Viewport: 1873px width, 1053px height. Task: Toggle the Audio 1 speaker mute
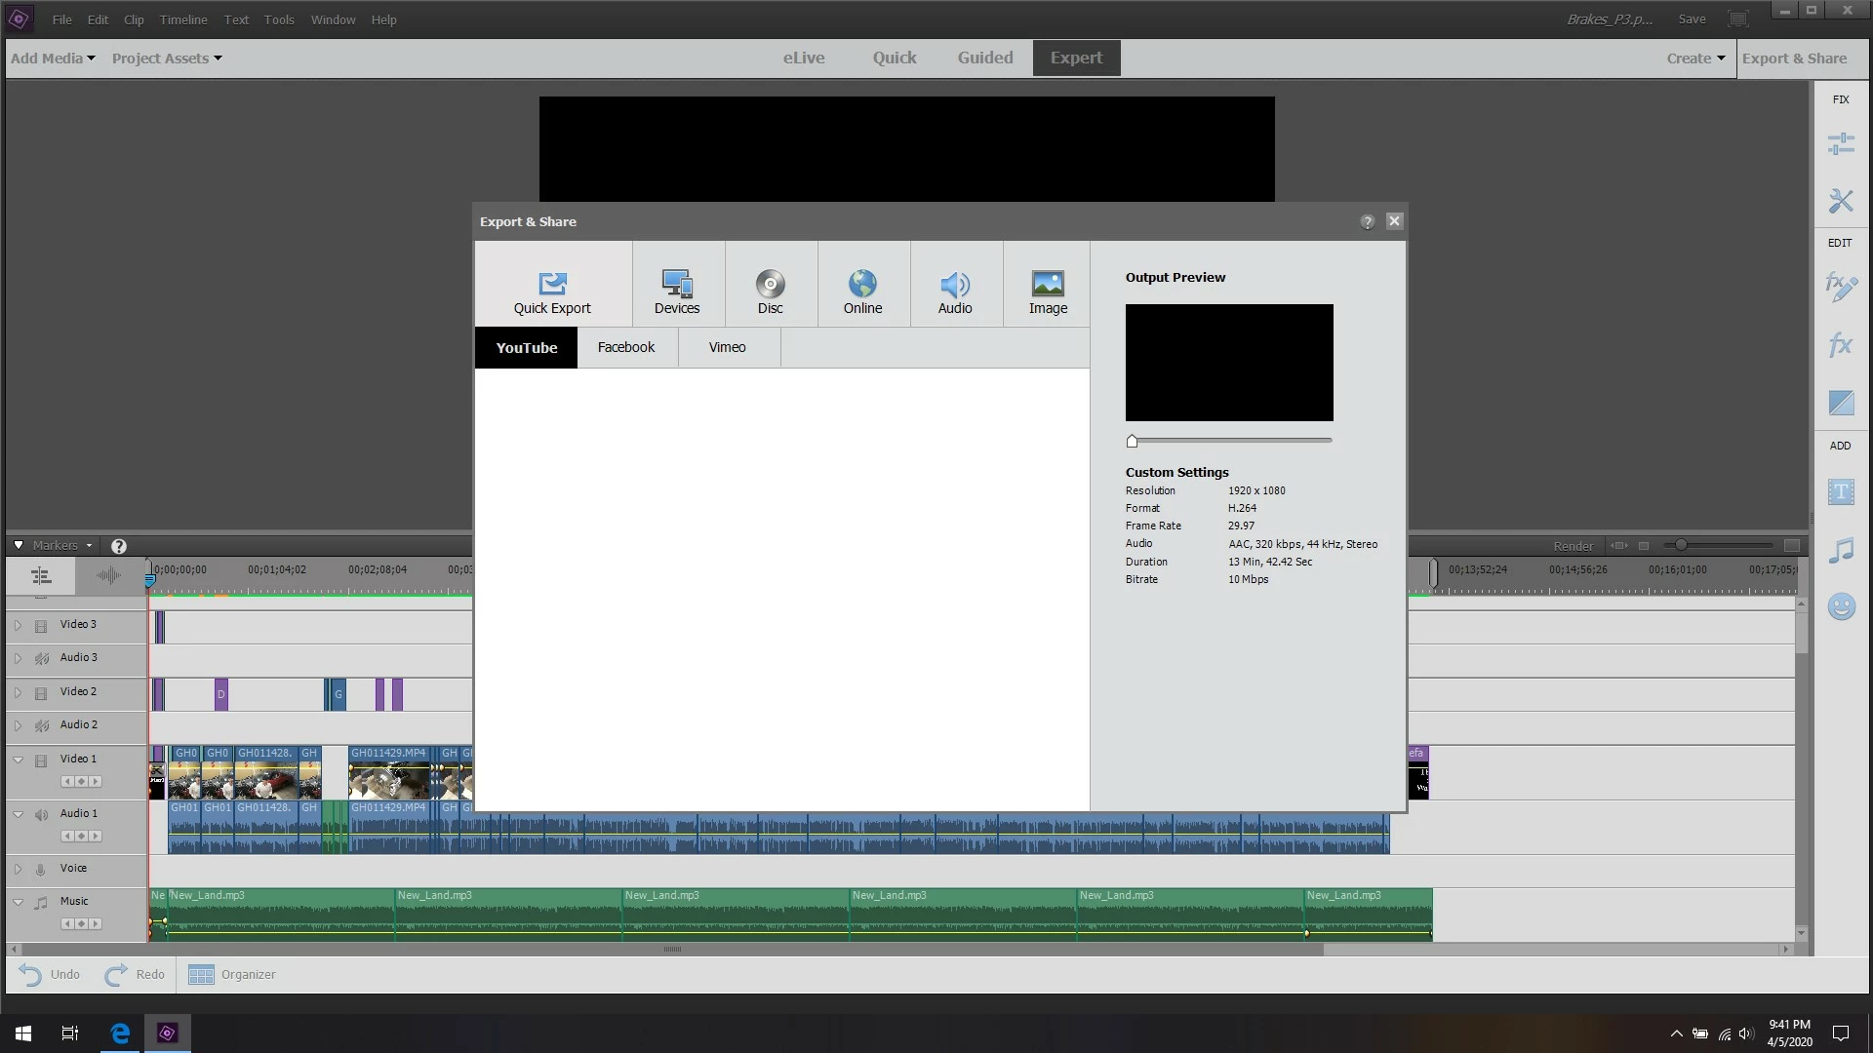(x=42, y=815)
